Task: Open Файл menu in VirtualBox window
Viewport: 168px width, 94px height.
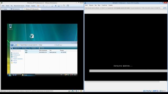Action: [x=86, y=5]
